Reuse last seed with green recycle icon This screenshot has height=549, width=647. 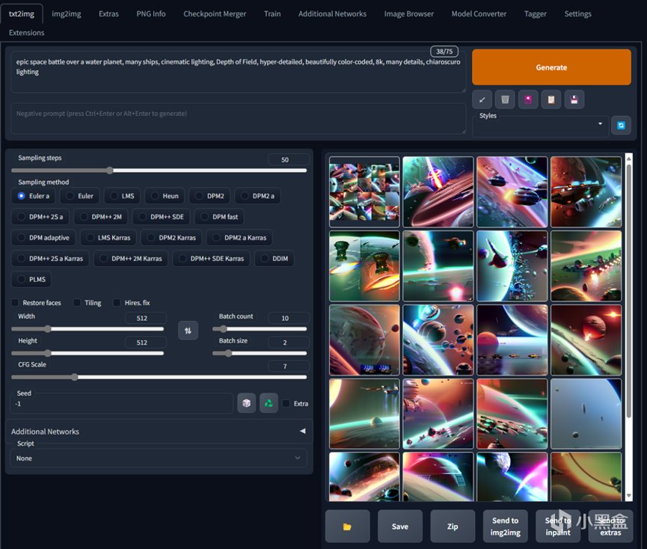(x=269, y=404)
